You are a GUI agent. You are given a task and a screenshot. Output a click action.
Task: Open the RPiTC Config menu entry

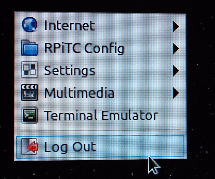click(x=84, y=49)
